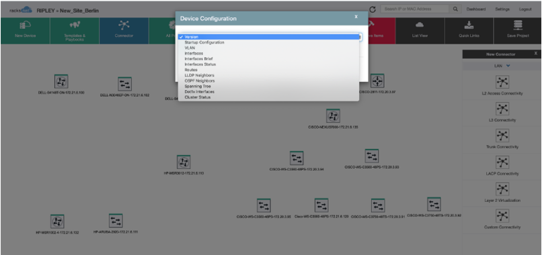Image resolution: width=542 pixels, height=255 pixels.
Task: Focus the Search IP or MAC Address field
Action: click(414, 9)
